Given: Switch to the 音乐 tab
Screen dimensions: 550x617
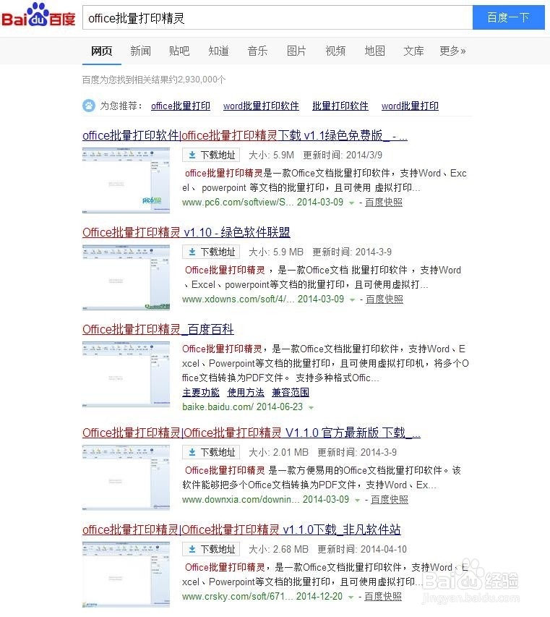Looking at the screenshot, I should tap(257, 51).
